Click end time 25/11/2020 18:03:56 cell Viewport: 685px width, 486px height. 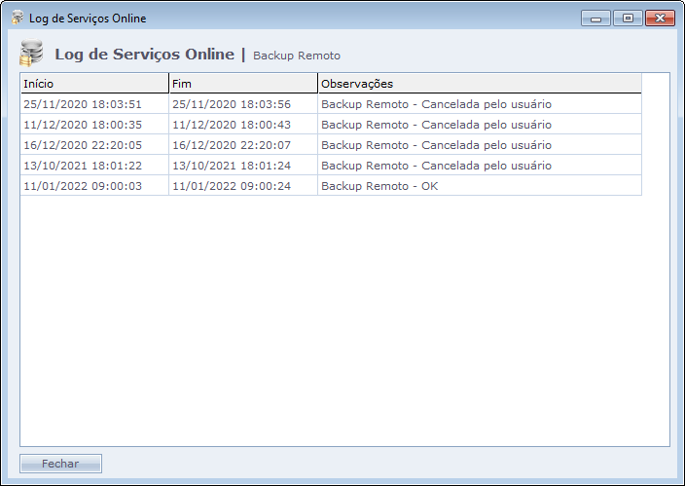[x=232, y=104]
